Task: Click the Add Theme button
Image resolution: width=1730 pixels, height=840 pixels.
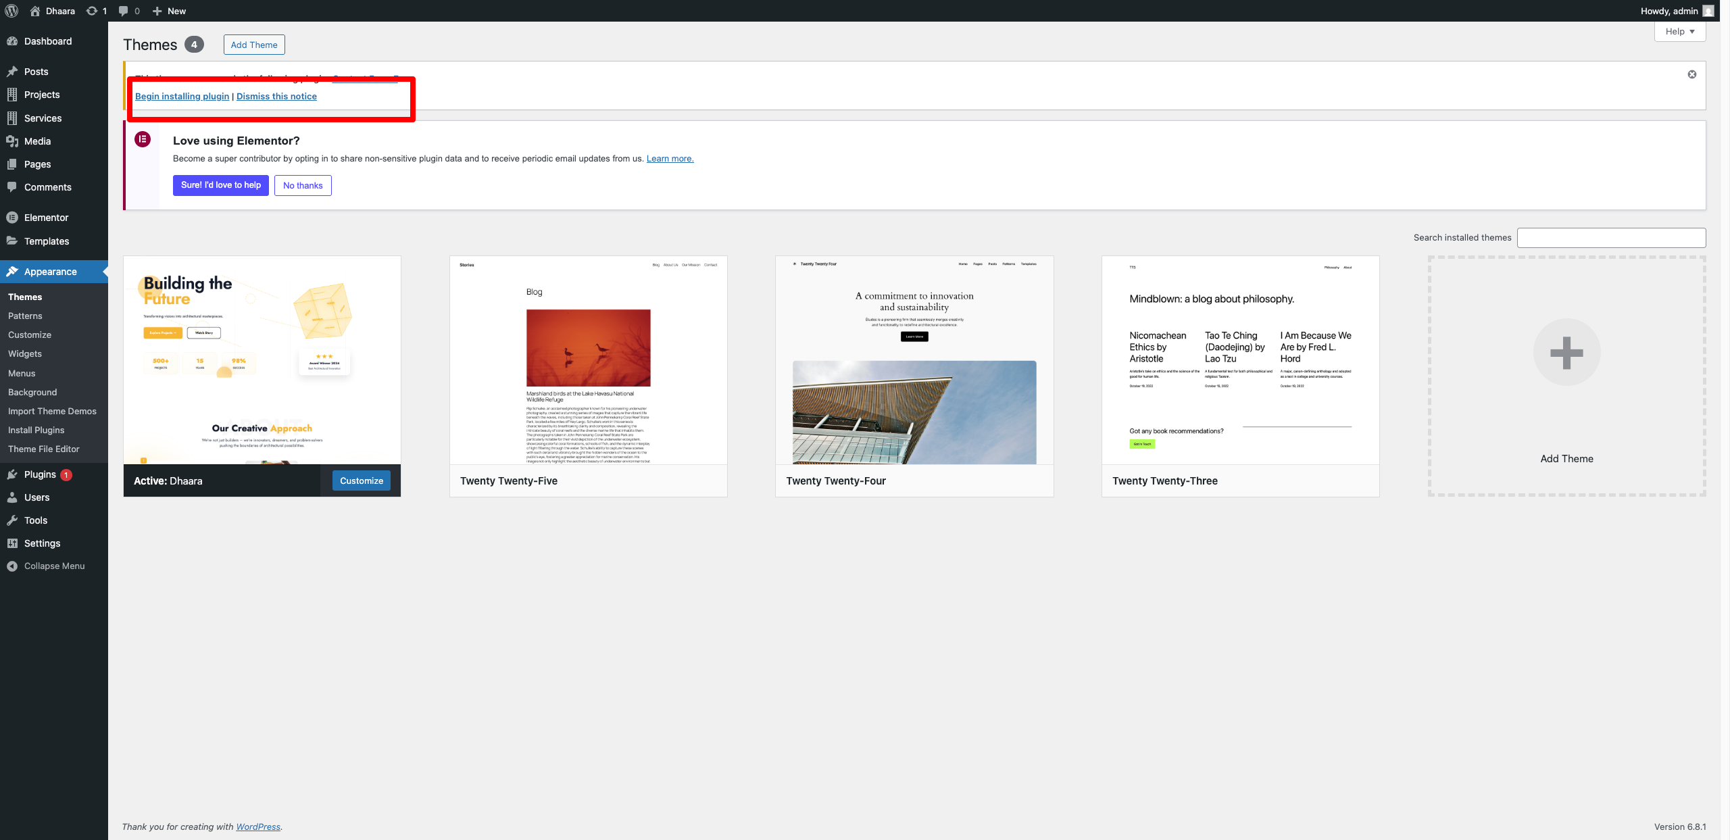Action: click(x=254, y=44)
